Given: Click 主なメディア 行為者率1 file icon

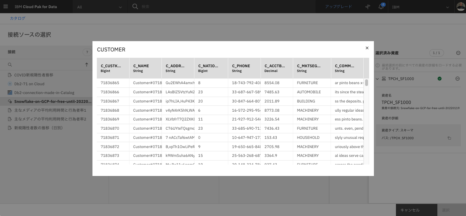Looking at the screenshot, I should pyautogui.click(x=10, y=110).
